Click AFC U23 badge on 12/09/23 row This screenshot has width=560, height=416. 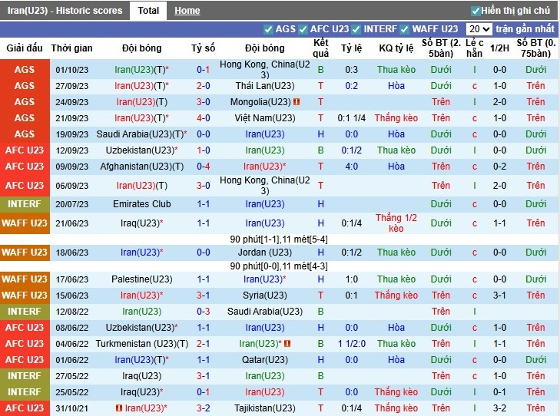tap(24, 150)
